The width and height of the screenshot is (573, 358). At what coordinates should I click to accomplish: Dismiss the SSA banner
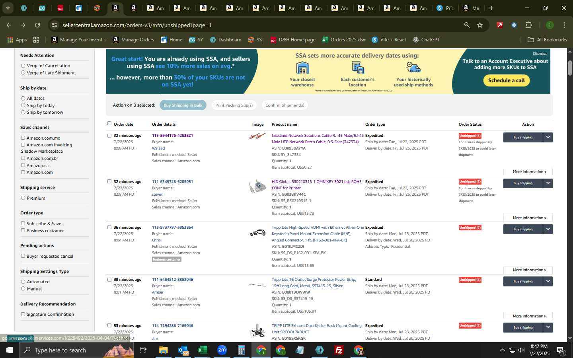click(x=540, y=53)
